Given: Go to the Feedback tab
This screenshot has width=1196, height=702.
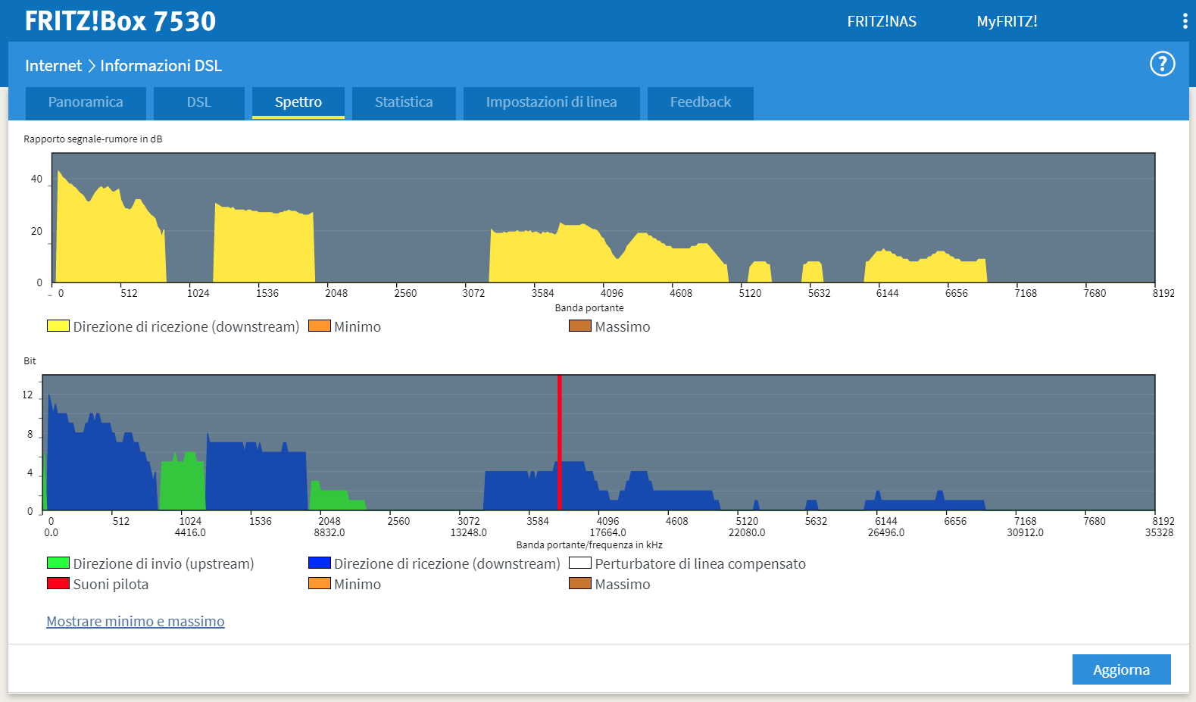Looking at the screenshot, I should (x=701, y=102).
